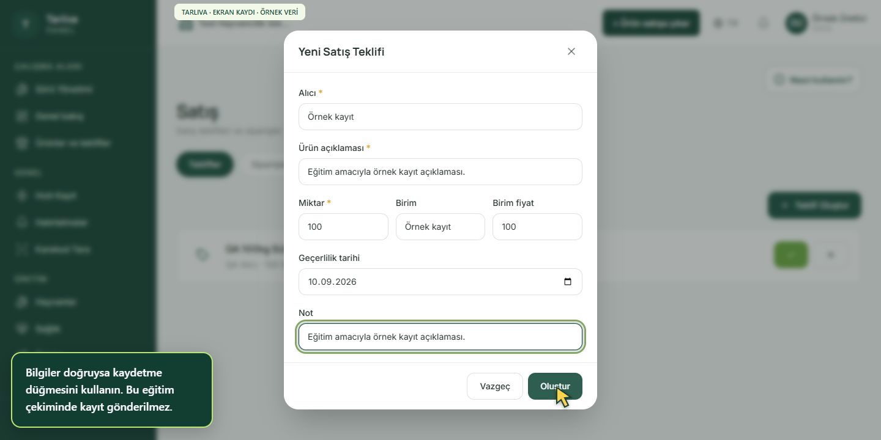
Task: Click the green checkmark button in the offer row
Action: [791, 255]
